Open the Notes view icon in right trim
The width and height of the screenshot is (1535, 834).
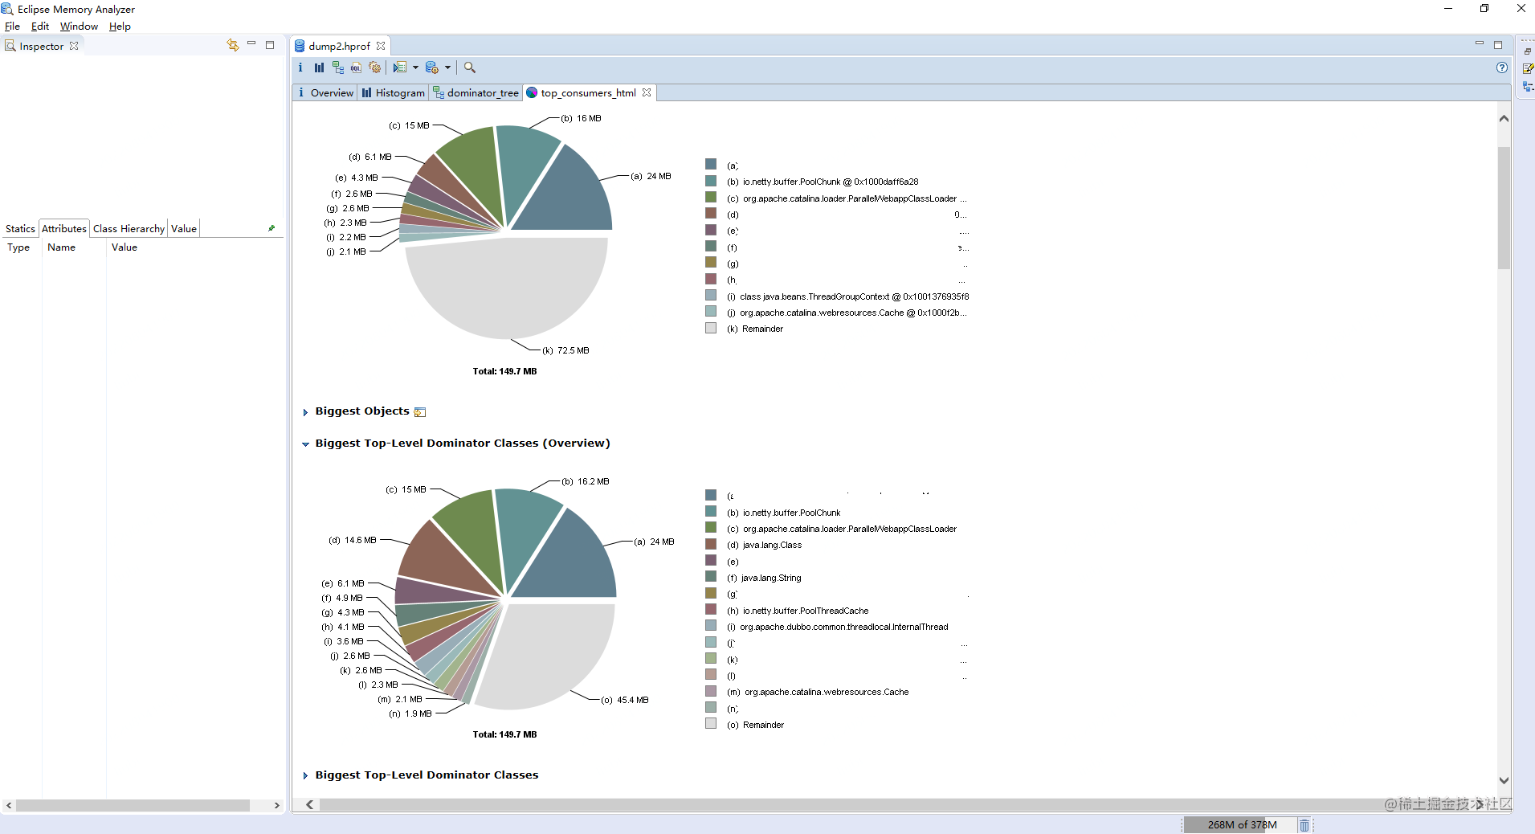1528,68
